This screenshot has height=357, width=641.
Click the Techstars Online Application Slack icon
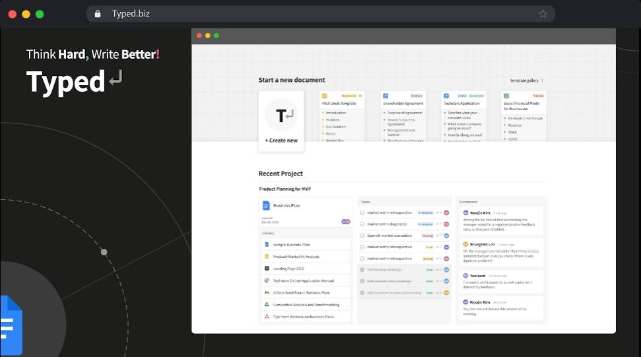pyautogui.click(x=267, y=280)
